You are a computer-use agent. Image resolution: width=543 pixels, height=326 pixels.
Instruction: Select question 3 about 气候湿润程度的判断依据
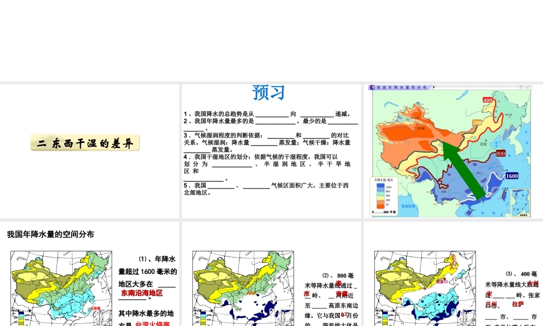[267, 142]
